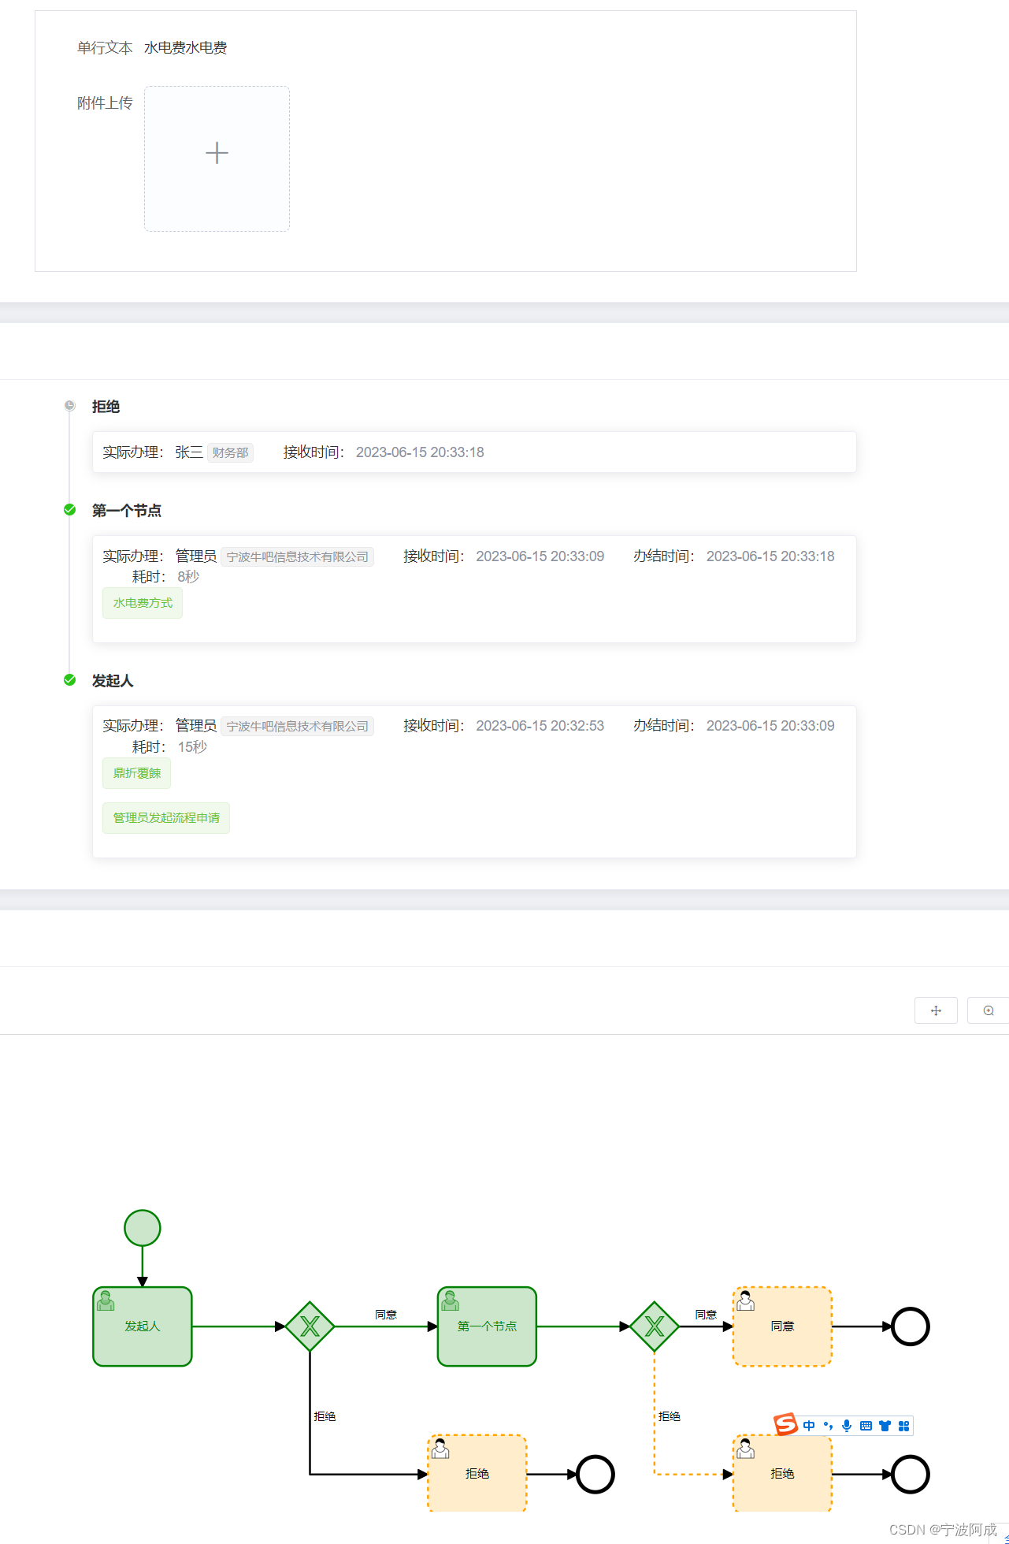
Task: Click the 拒绝 edge label below the first gateway
Action: tap(325, 1416)
